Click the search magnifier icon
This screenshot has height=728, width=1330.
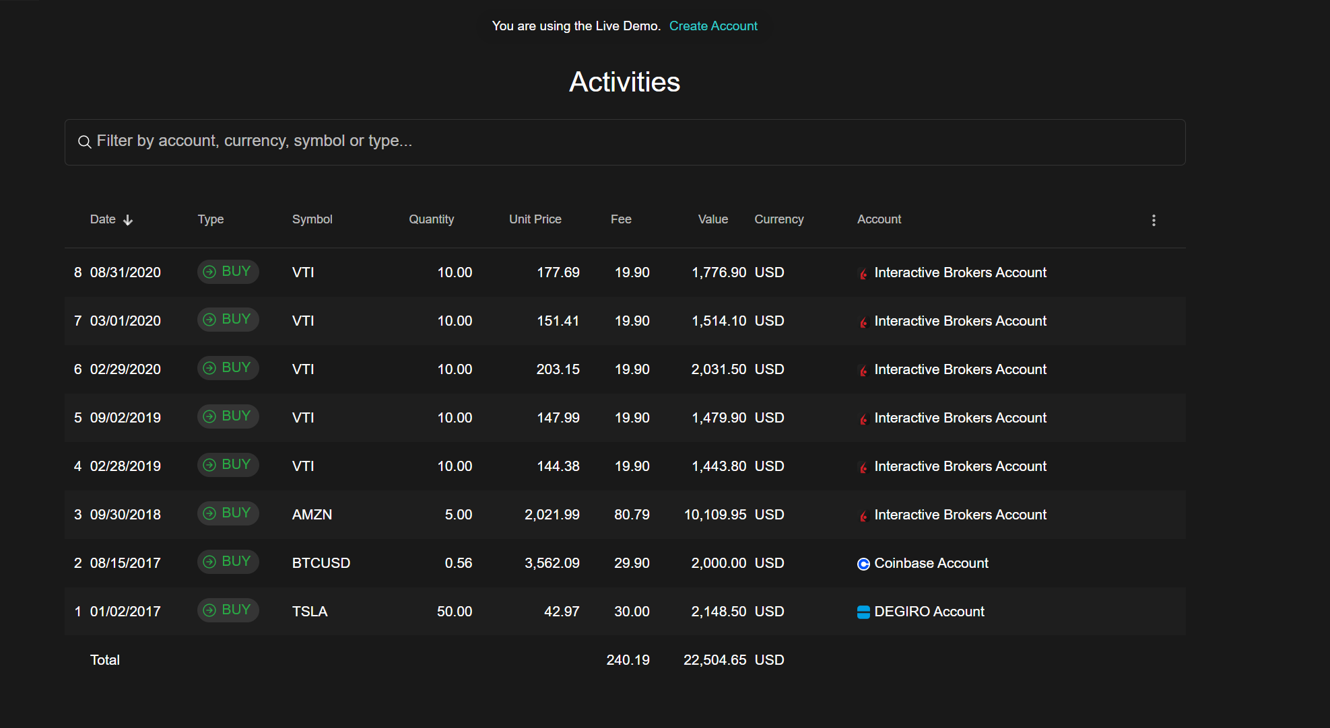(84, 142)
